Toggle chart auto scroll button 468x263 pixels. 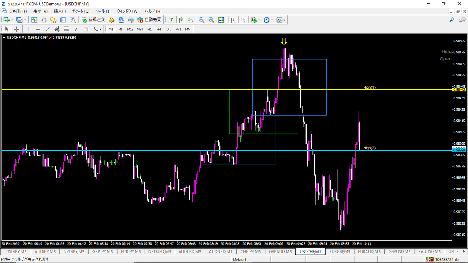(233, 20)
